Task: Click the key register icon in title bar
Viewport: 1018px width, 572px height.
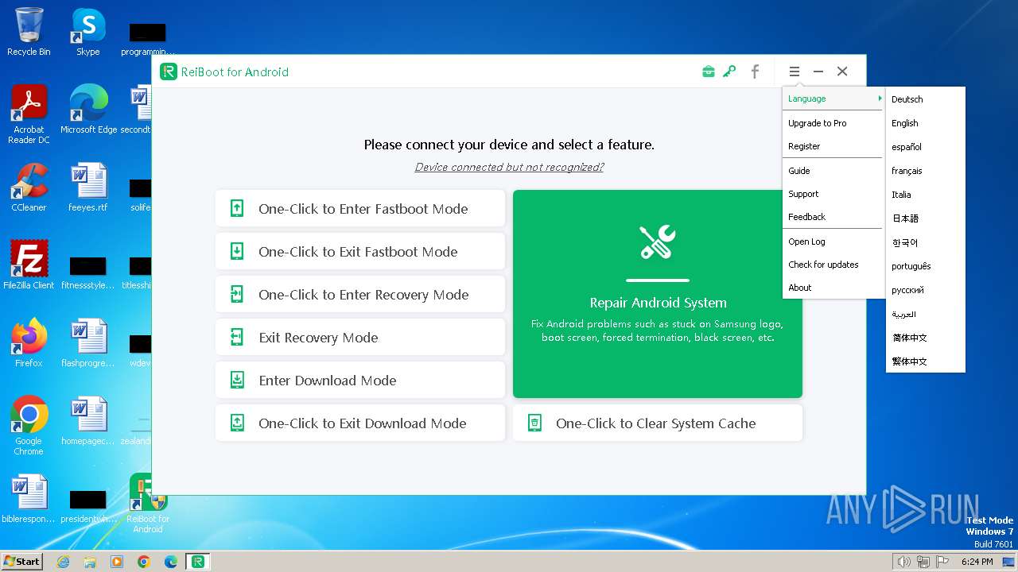Action: coord(729,71)
